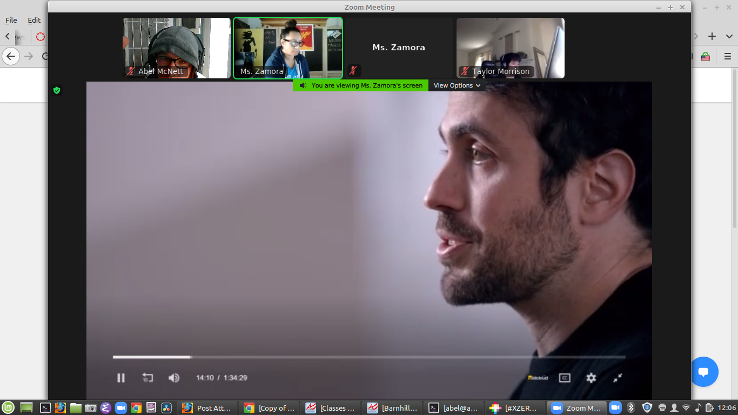
Task: Open the printer tray icon
Action: pyautogui.click(x=662, y=408)
